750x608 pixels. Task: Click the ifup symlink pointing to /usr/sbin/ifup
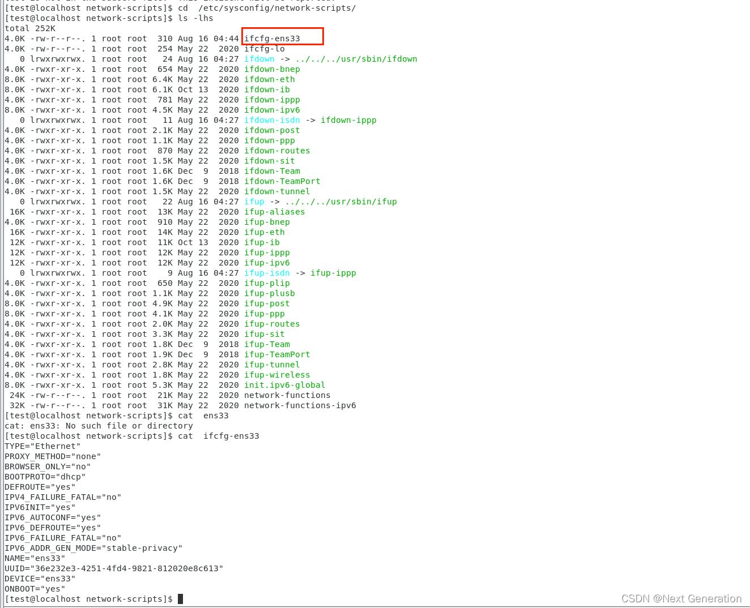coord(254,202)
